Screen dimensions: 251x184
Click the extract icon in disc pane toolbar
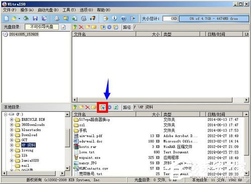103,27
